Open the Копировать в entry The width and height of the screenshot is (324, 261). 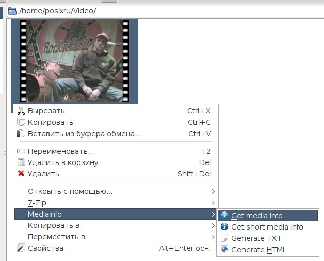116,225
